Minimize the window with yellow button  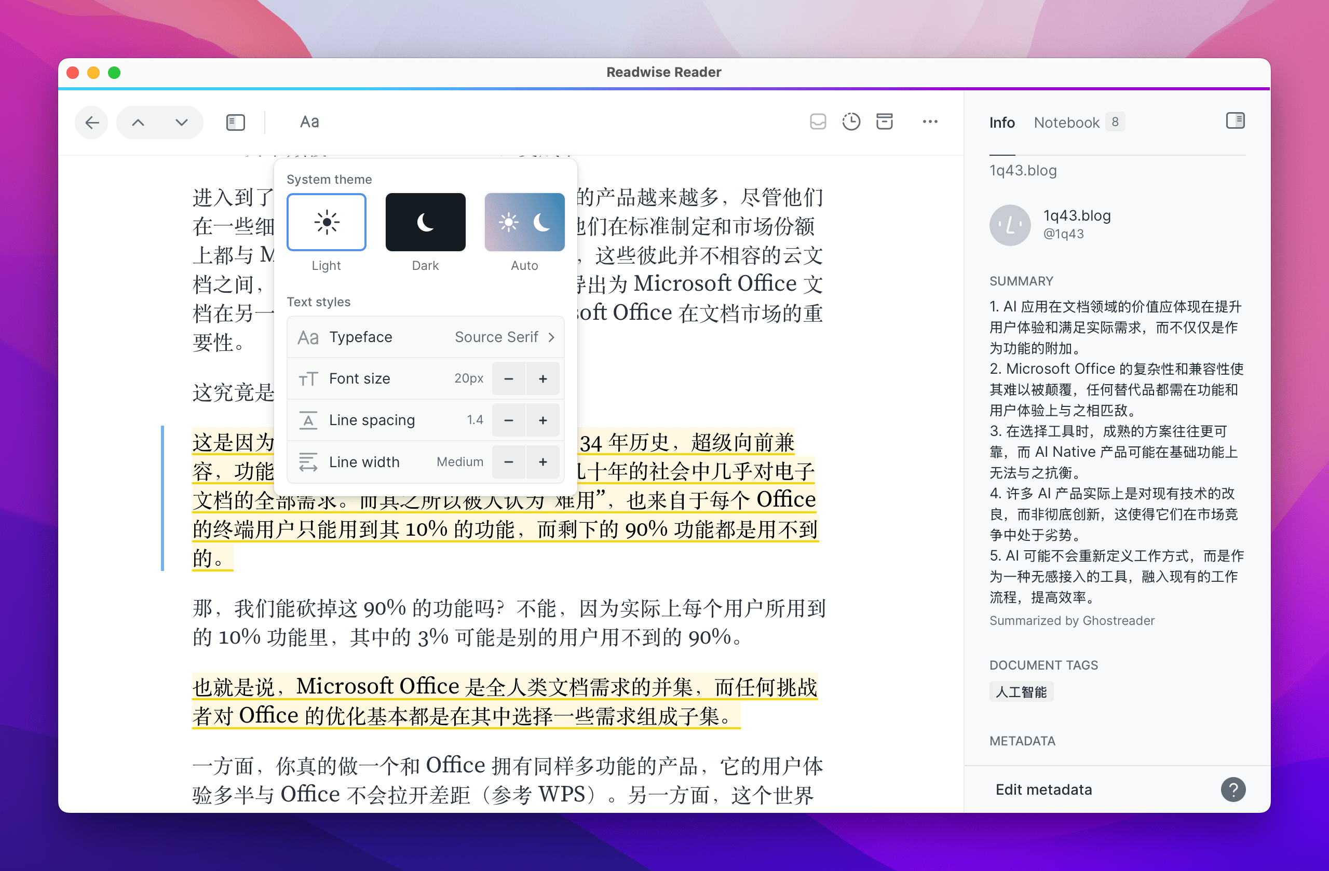coord(93,73)
